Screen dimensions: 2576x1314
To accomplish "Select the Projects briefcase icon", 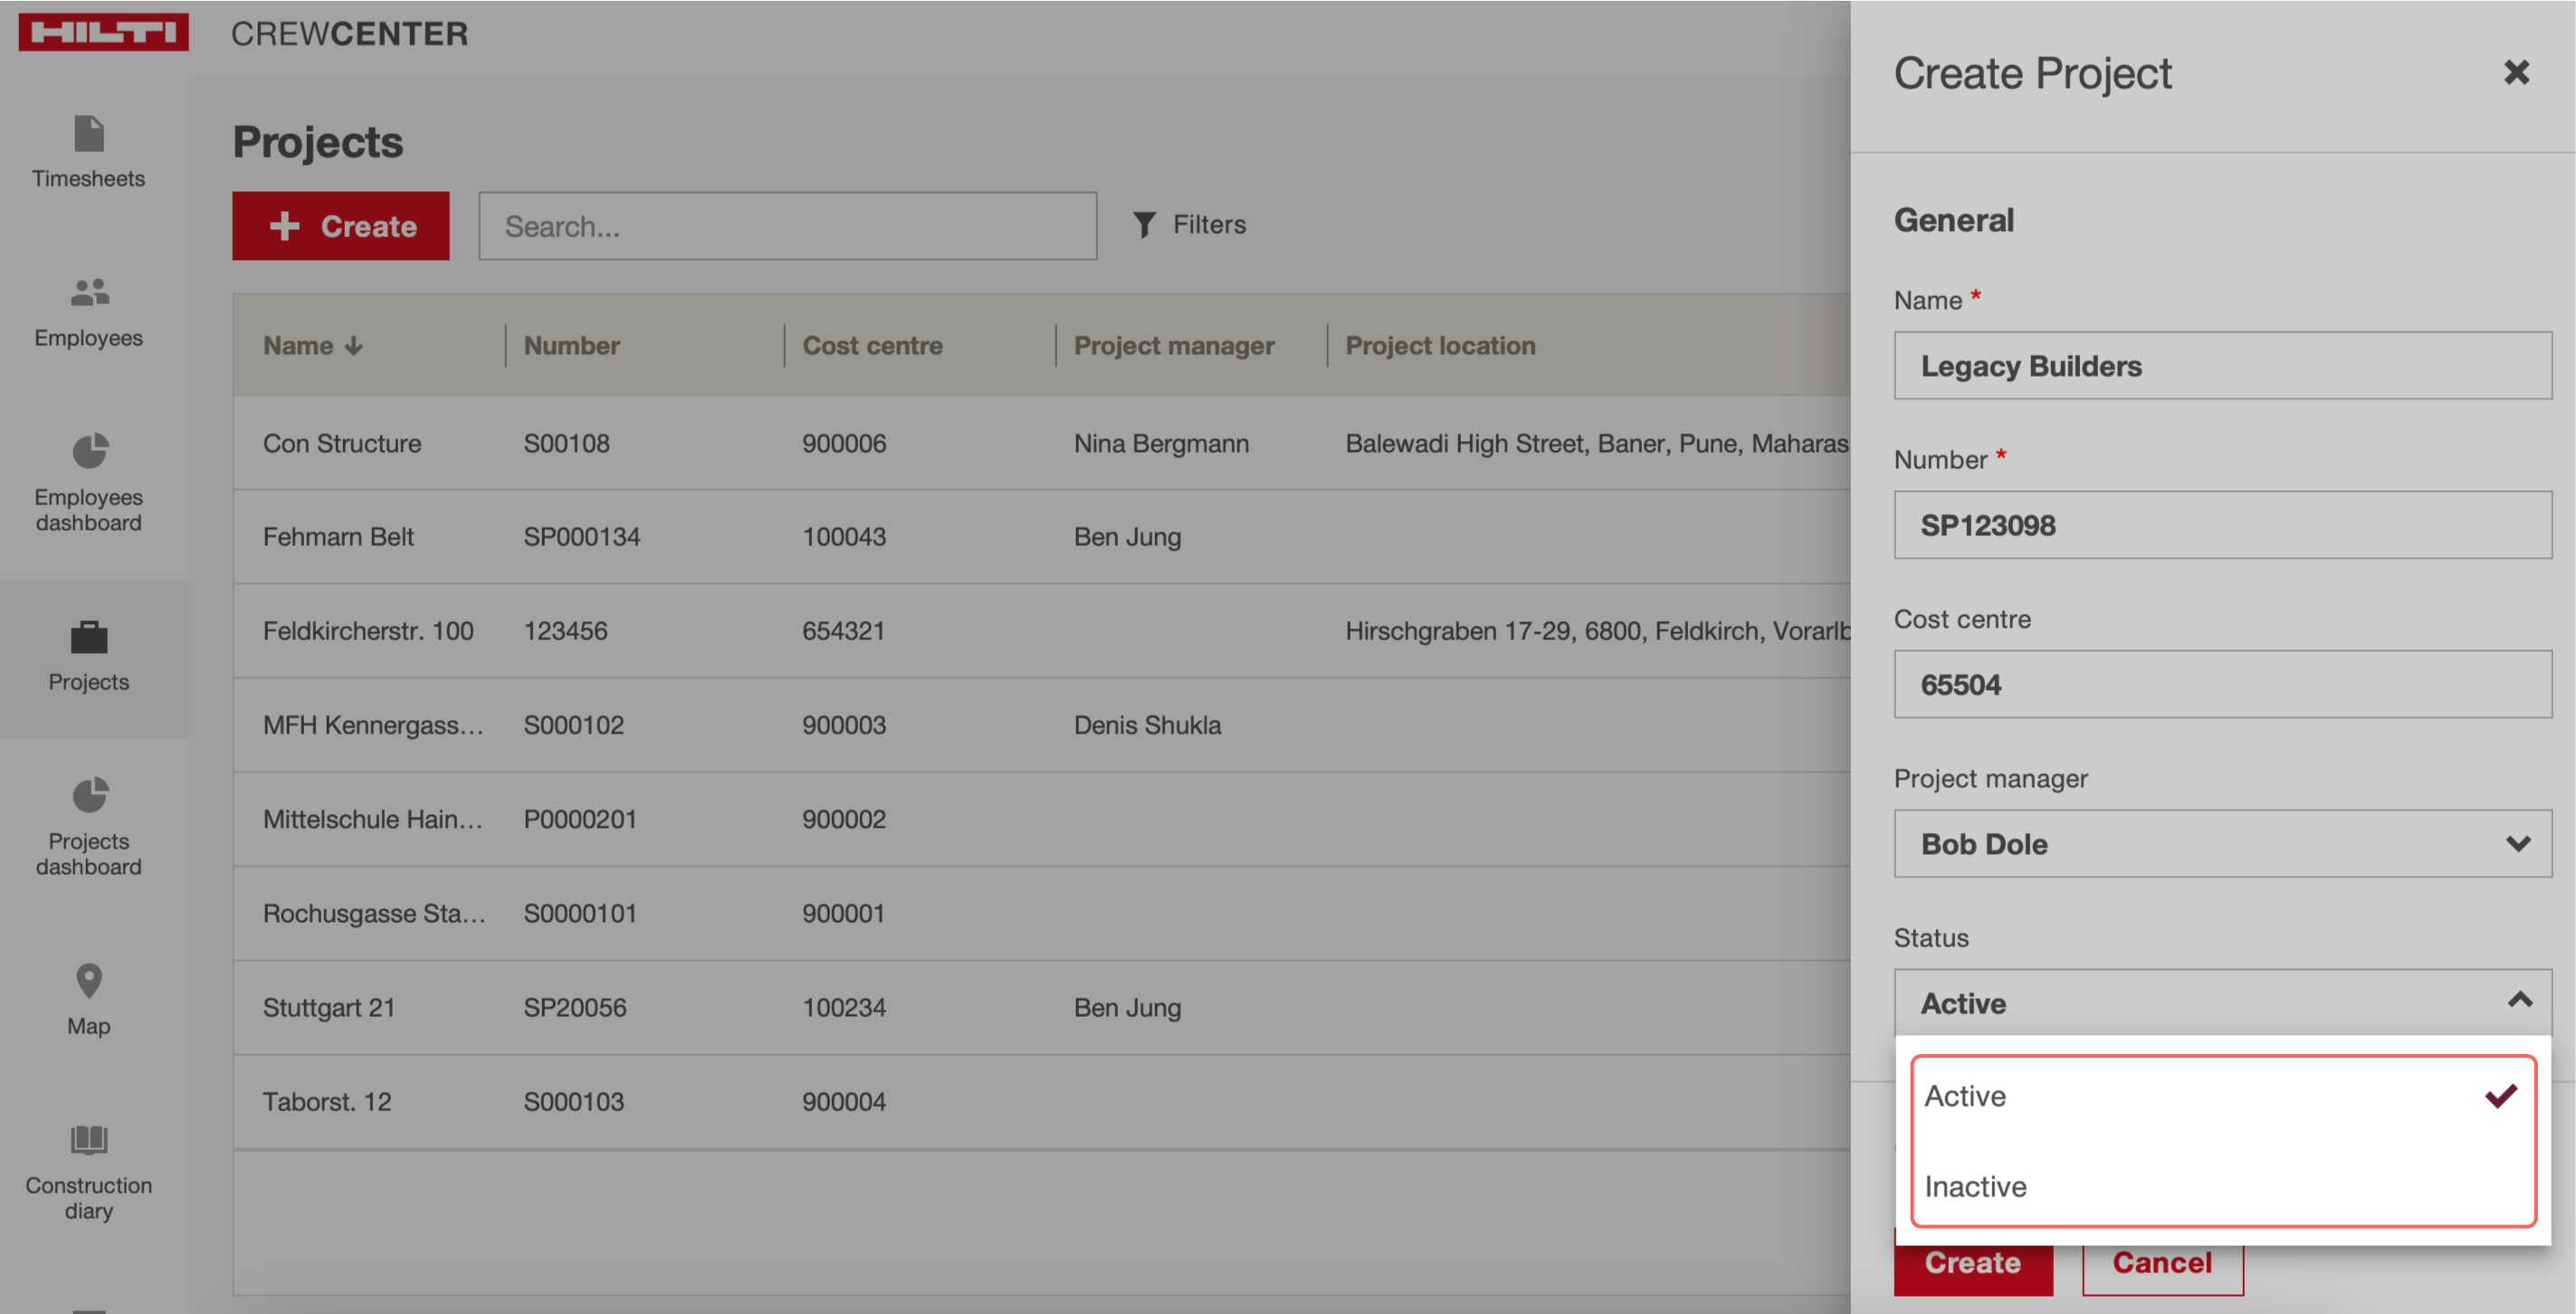I will (x=89, y=637).
